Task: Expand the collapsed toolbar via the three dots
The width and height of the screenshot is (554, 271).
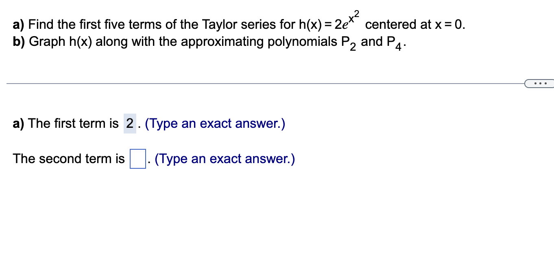Action: pyautogui.click(x=539, y=83)
